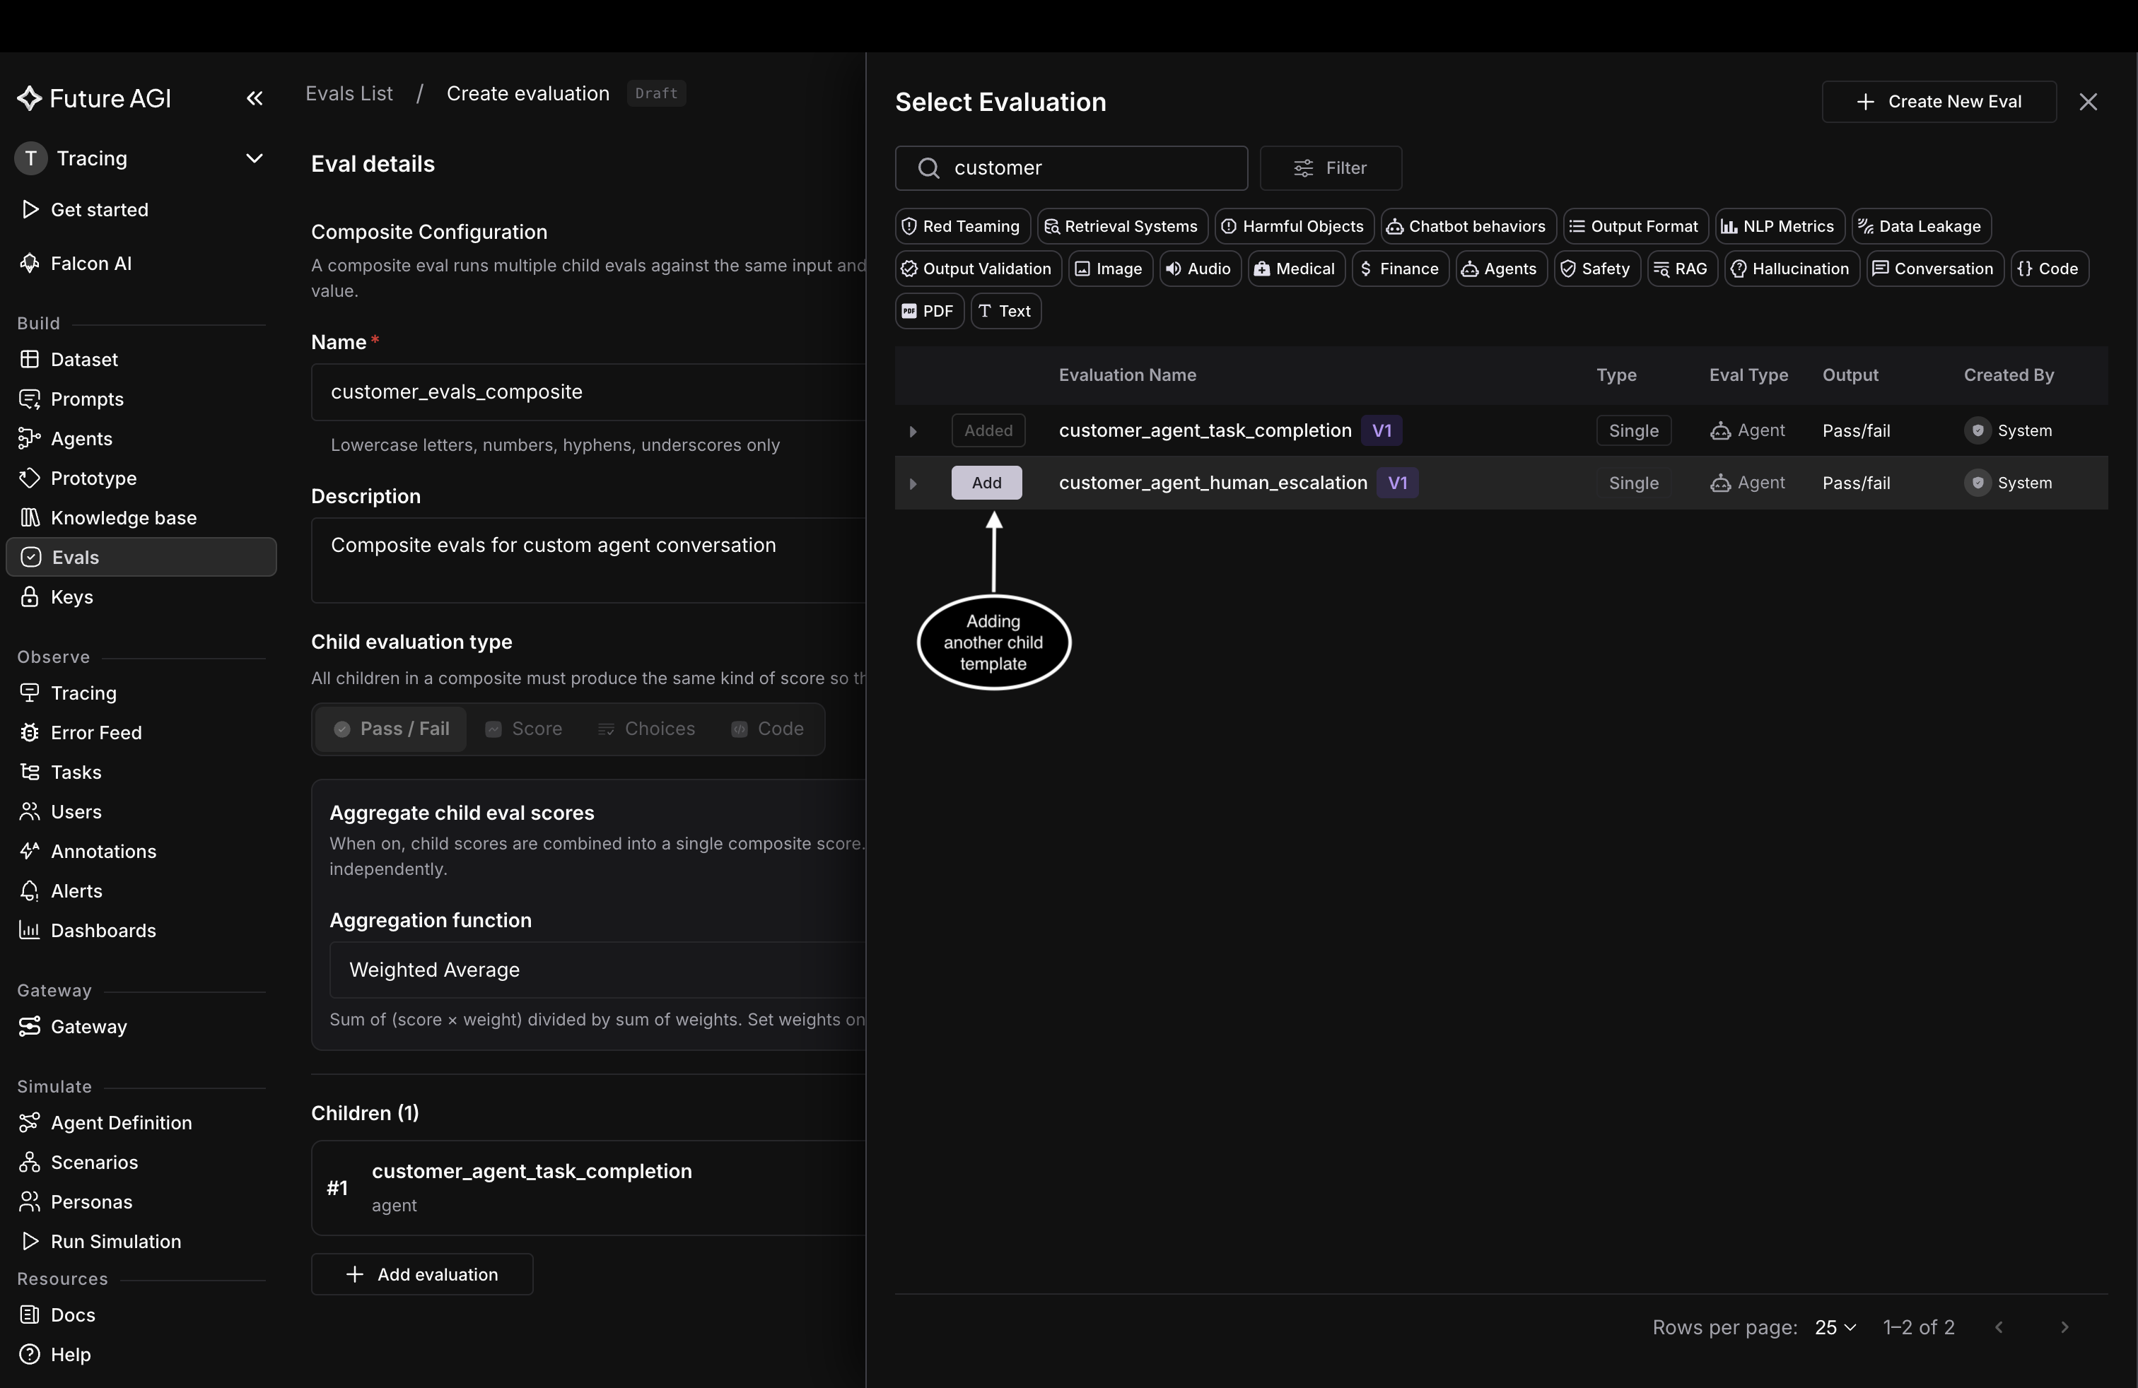The image size is (2138, 1388).
Task: Toggle PDF filter chip
Action: (x=929, y=311)
